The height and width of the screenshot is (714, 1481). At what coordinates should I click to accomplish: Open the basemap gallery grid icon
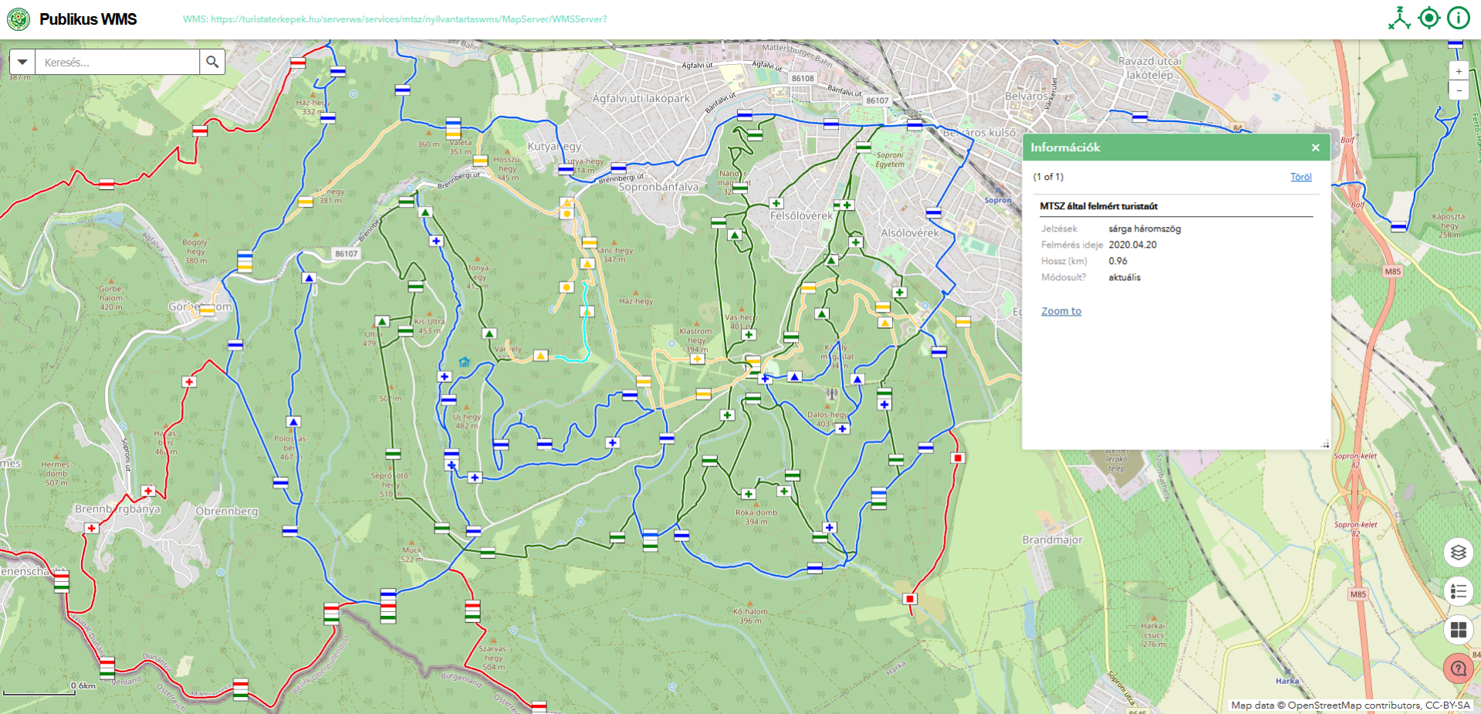[1458, 630]
